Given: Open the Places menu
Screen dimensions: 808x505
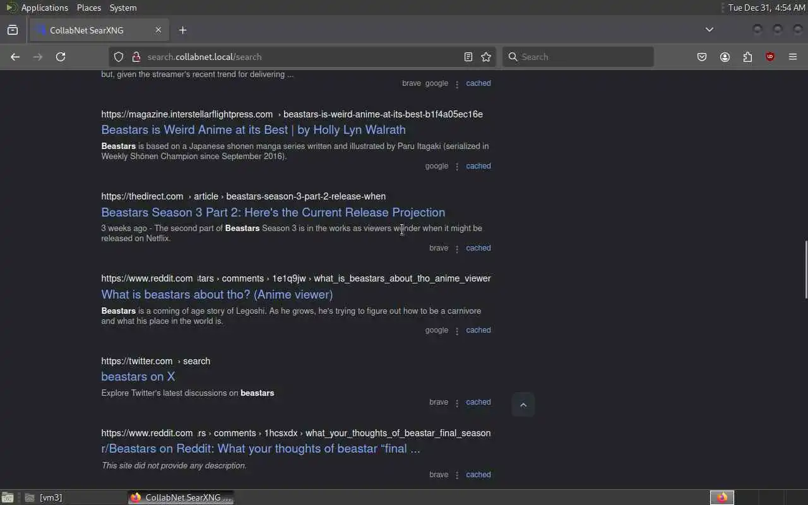Looking at the screenshot, I should pos(89,8).
